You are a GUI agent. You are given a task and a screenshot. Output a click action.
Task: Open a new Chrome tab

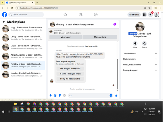pos(37,3)
